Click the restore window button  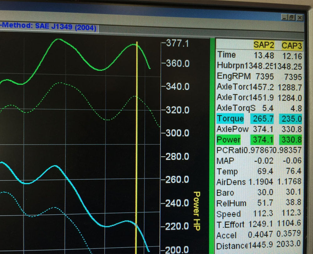coord(291,18)
